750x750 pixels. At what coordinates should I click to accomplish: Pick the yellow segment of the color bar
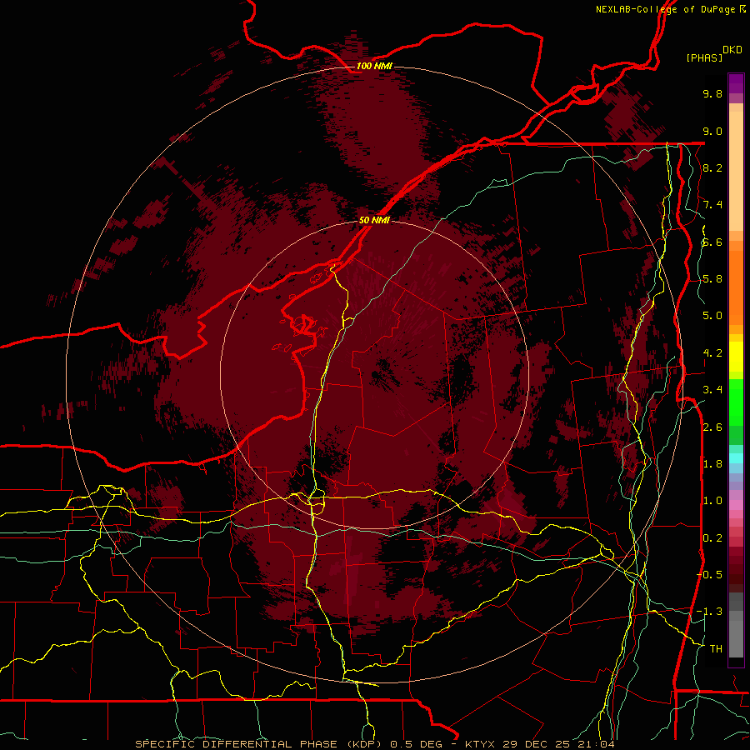736,357
